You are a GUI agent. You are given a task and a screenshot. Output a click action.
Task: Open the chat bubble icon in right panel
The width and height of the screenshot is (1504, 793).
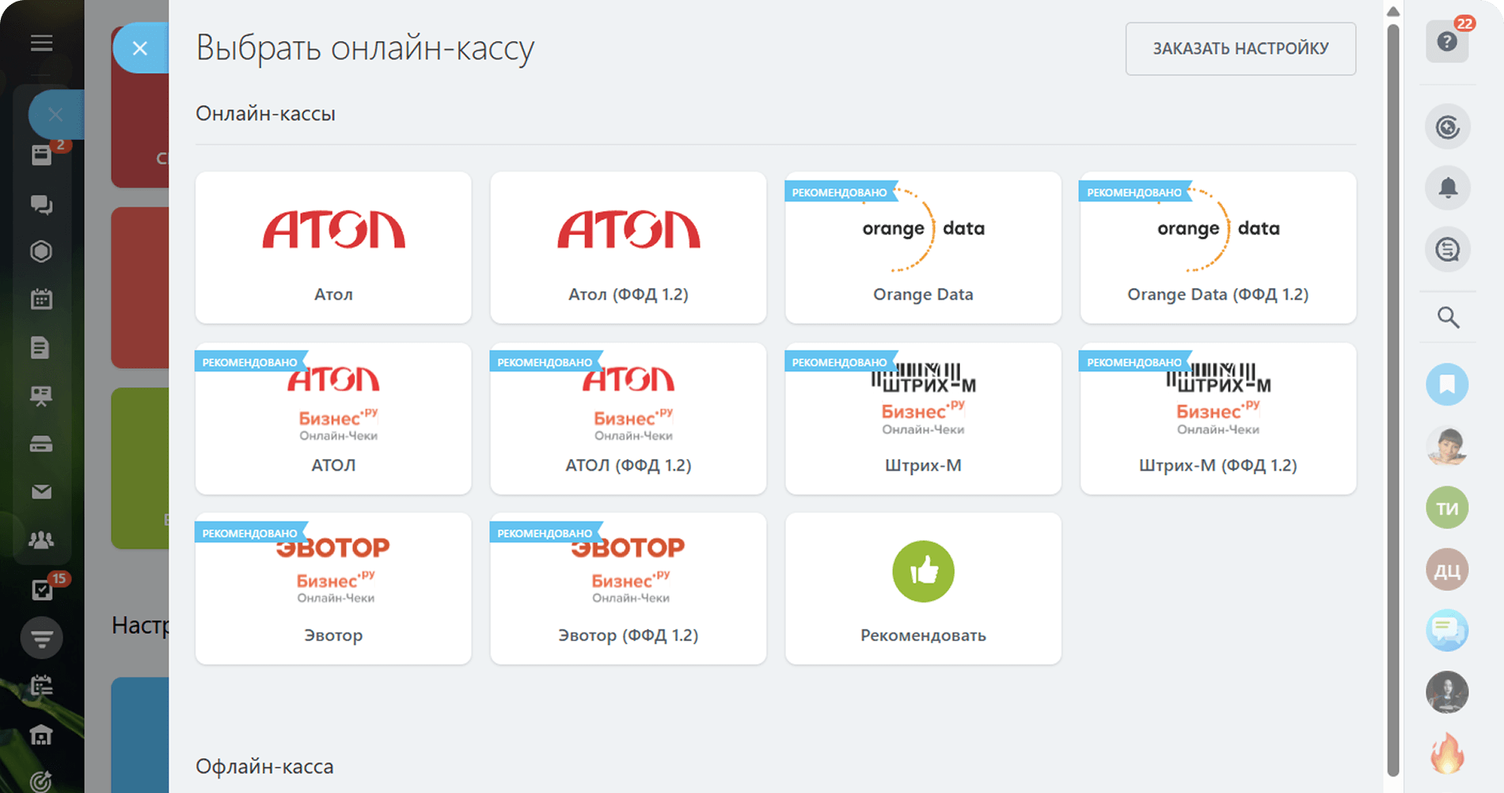1447,631
